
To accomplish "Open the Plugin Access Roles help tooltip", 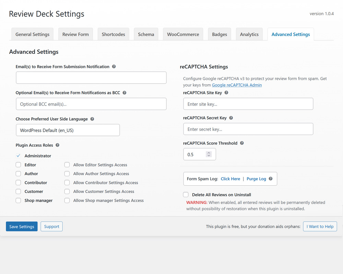I will click(x=57, y=145).
